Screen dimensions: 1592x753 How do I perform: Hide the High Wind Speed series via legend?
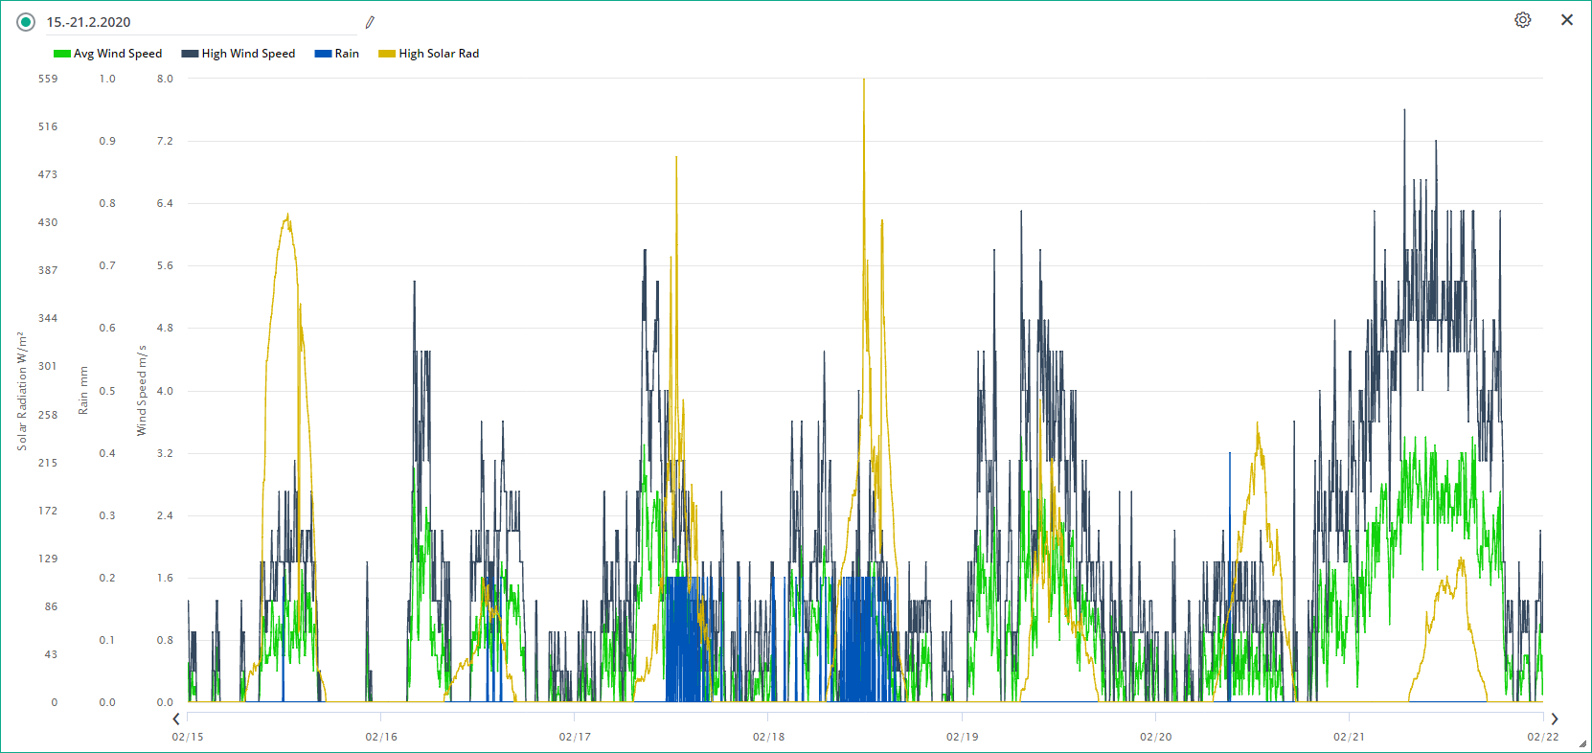248,54
